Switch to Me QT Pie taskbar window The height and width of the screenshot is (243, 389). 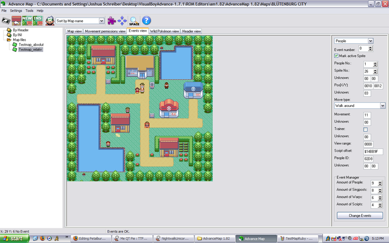coord(132,239)
